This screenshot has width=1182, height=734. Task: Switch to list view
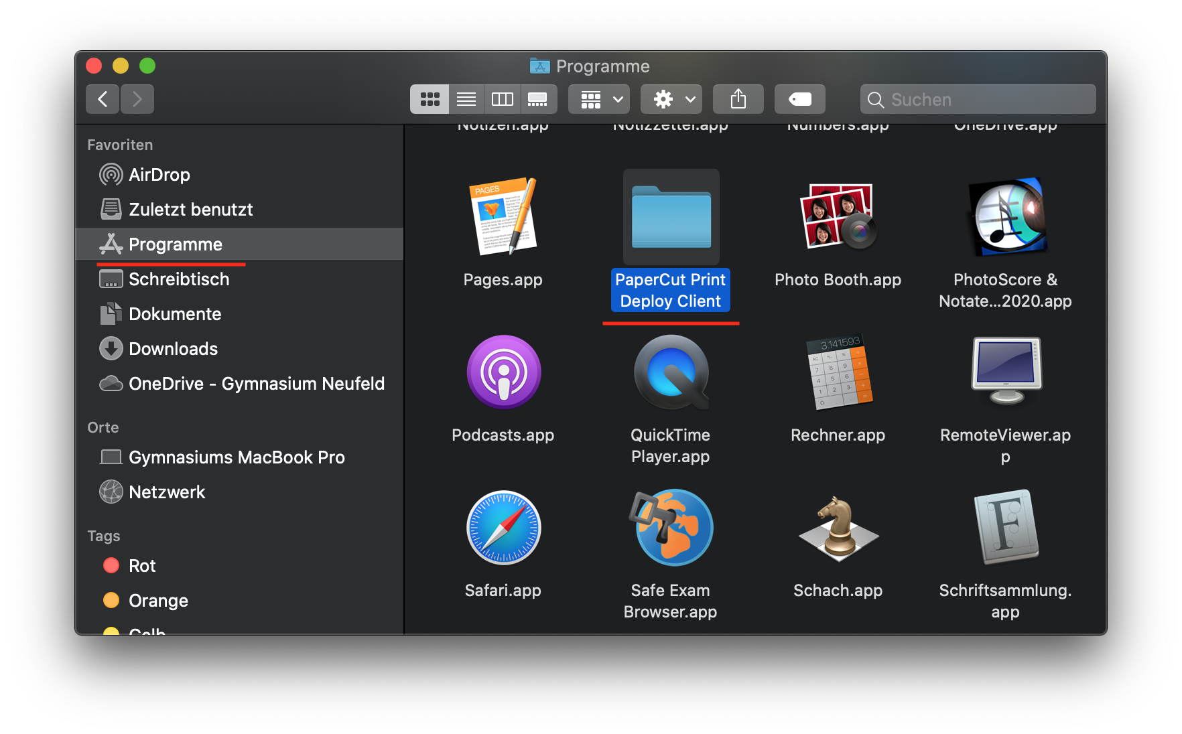coord(466,100)
